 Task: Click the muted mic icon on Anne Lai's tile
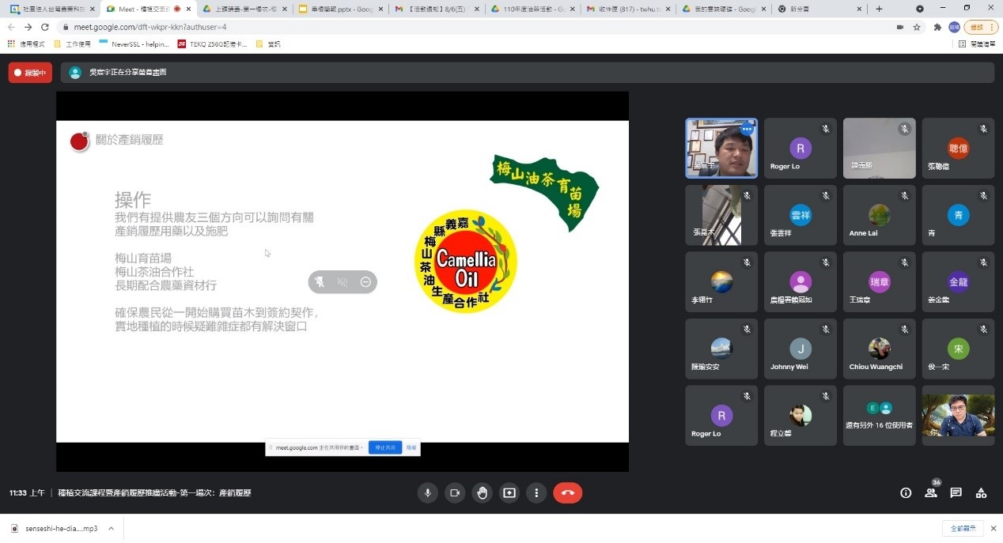tap(904, 196)
